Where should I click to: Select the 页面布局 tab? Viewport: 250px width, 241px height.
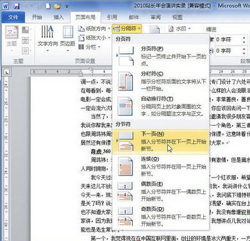pos(85,17)
